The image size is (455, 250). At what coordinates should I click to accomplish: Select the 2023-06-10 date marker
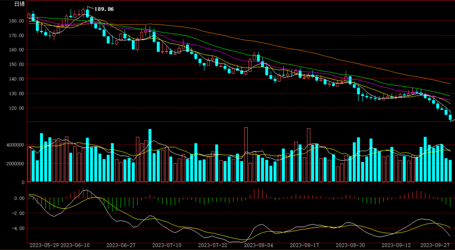click(x=75, y=245)
